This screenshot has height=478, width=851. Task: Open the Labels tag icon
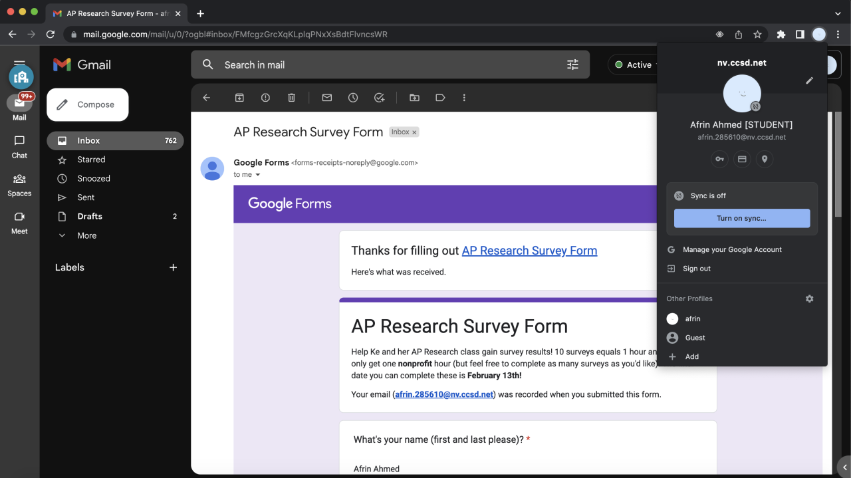(x=440, y=98)
